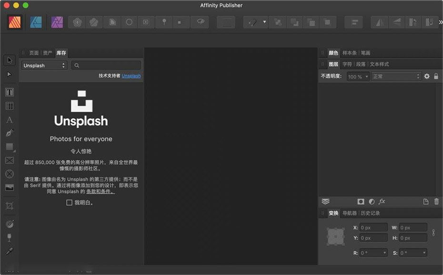Open the Unsplash stock source dropdown
Screen dimensions: 443x275
pos(44,66)
